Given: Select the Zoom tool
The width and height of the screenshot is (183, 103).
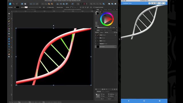Looking at the screenshot, I should tap(9, 57).
